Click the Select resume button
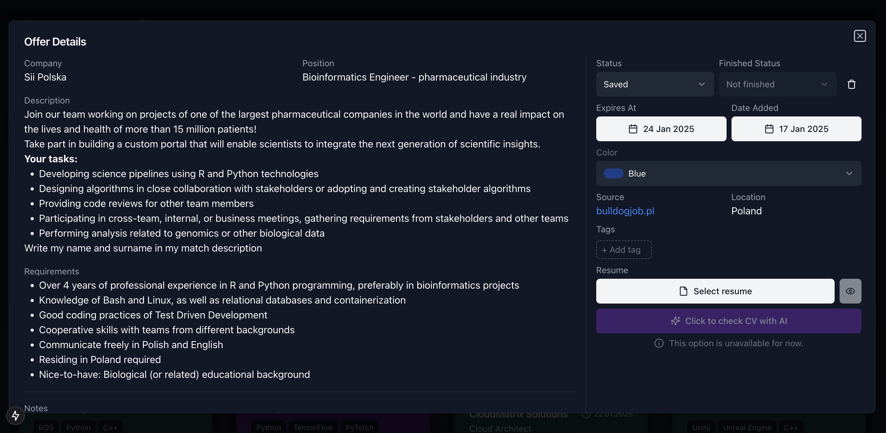 tap(715, 291)
